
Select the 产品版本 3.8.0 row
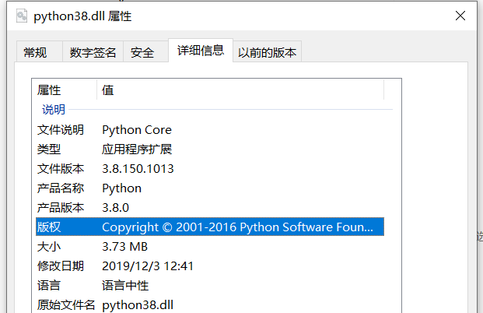[x=210, y=208]
